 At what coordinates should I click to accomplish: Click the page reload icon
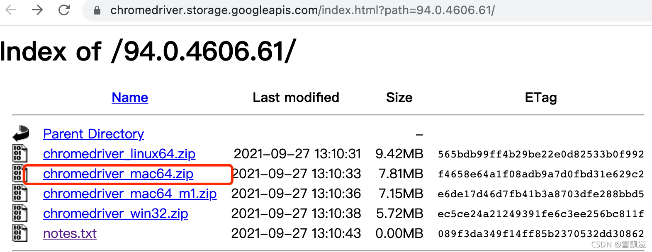pyautogui.click(x=64, y=10)
